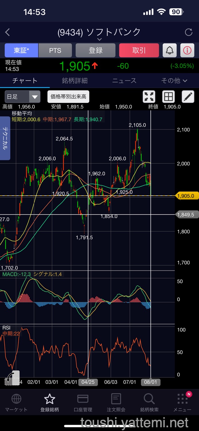Open the multi-chart grid layout
Viewport: 199px width, 431px height.
(x=169, y=97)
